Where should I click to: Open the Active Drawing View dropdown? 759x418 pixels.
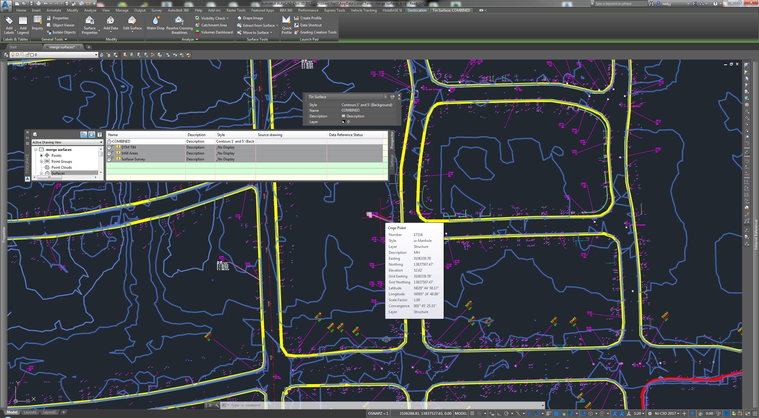[x=67, y=142]
